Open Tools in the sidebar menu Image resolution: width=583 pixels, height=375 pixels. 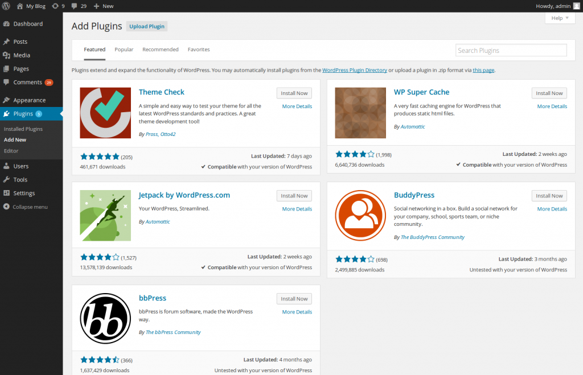coord(20,180)
